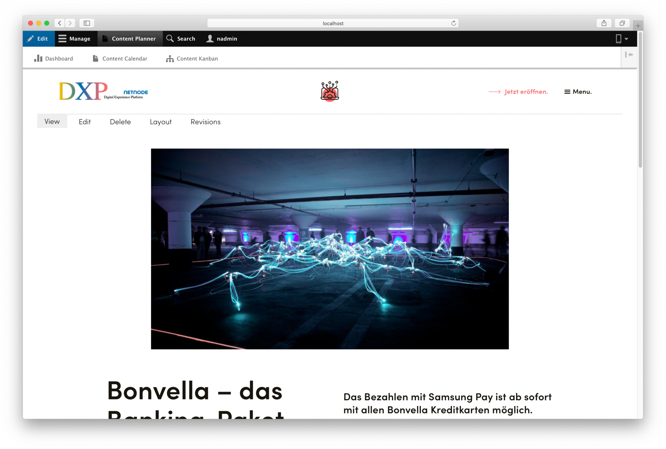The width and height of the screenshot is (666, 449).
Task: Toggle the device preview dropdown
Action: pyautogui.click(x=622, y=39)
